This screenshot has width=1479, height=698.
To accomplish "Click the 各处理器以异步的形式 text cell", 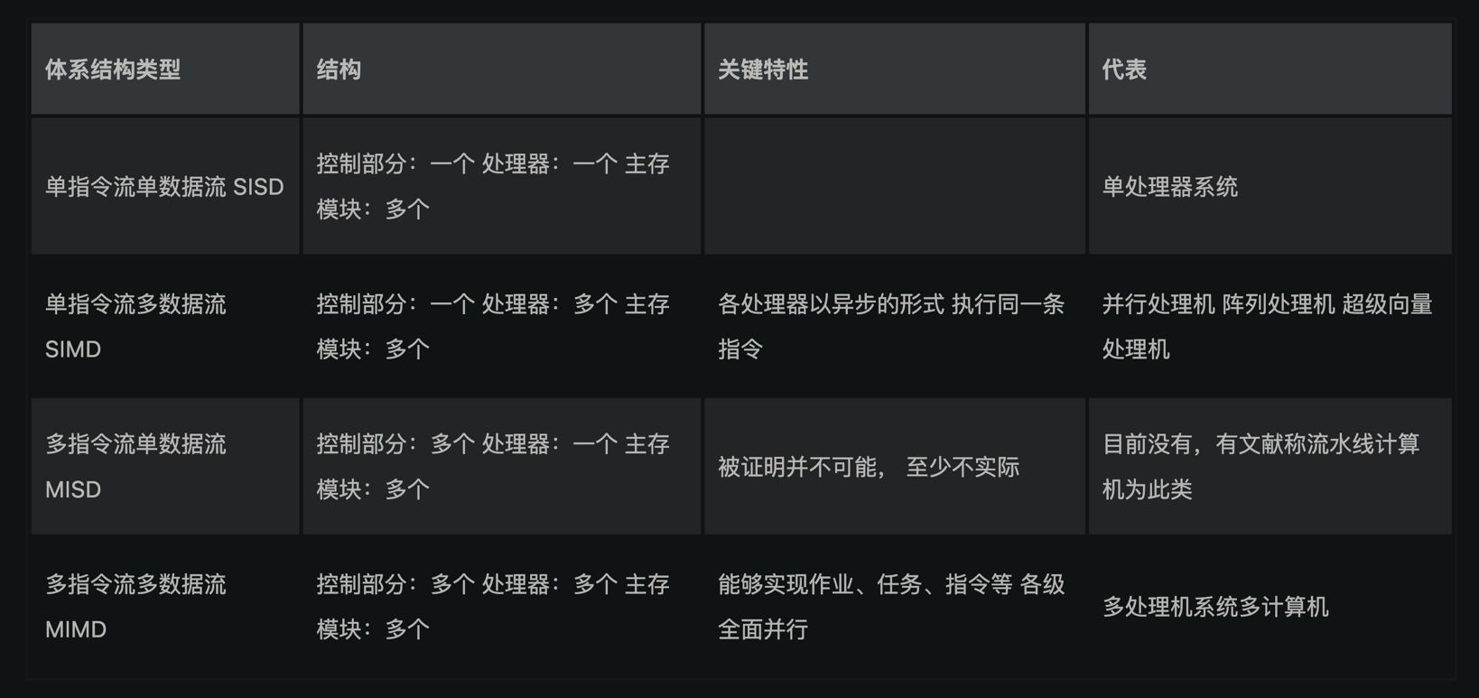I will click(890, 326).
